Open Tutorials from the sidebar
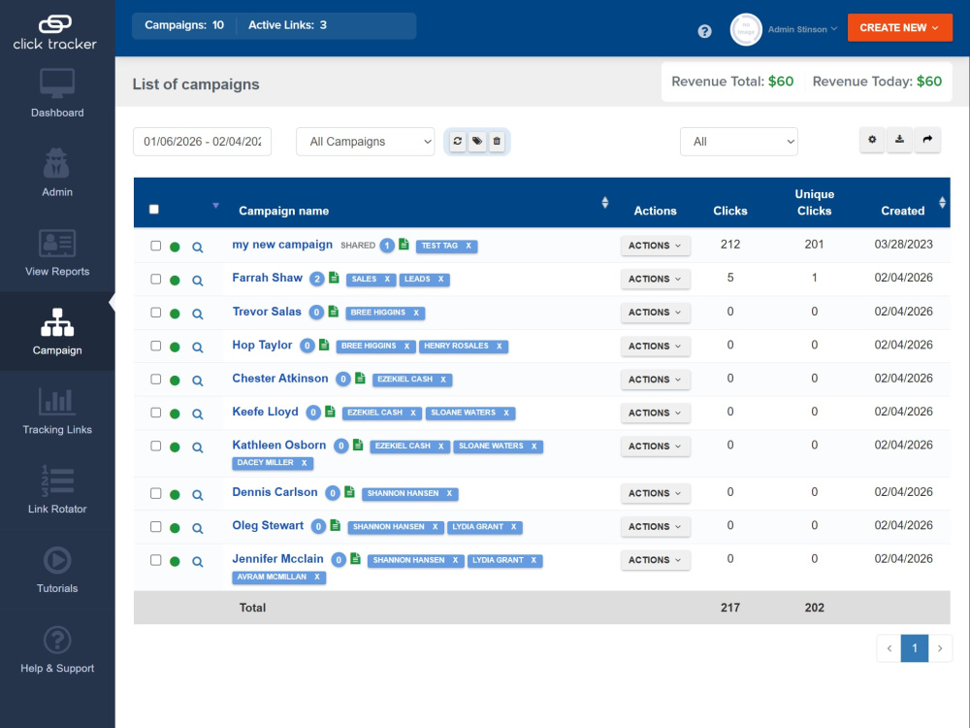Viewport: 970px width, 728px height. pos(57,569)
